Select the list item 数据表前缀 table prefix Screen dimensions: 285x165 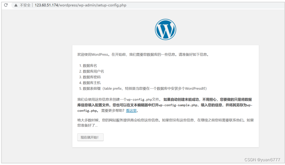pos(145,89)
